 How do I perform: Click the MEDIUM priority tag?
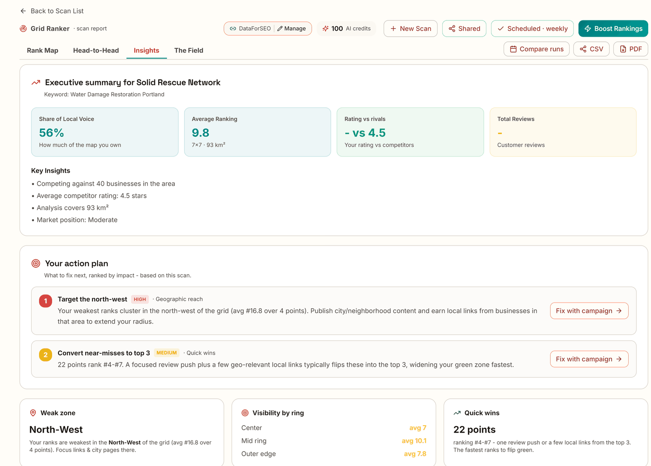166,353
